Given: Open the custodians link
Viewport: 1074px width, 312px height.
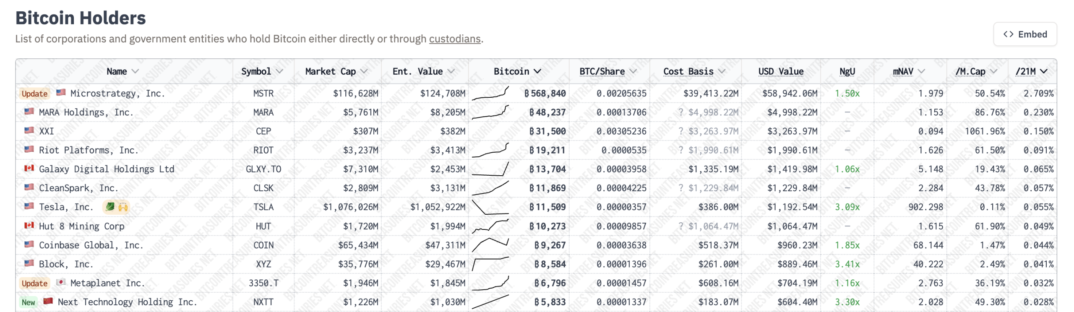Looking at the screenshot, I should tap(454, 39).
